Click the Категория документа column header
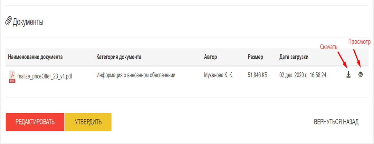This screenshot has width=374, height=144. pyautogui.click(x=119, y=57)
